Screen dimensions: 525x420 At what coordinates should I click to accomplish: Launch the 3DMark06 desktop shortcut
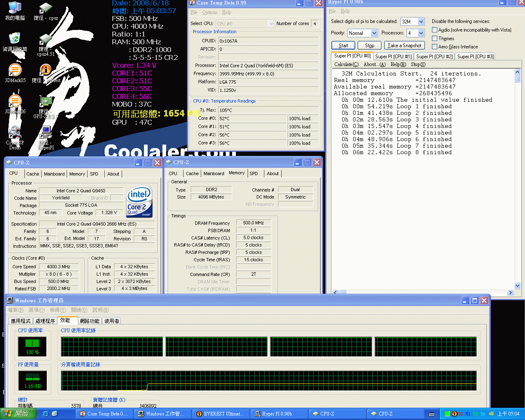coord(15,101)
